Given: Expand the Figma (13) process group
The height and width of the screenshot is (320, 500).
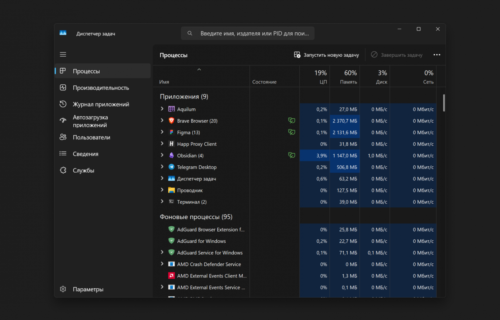Looking at the screenshot, I should (x=162, y=132).
